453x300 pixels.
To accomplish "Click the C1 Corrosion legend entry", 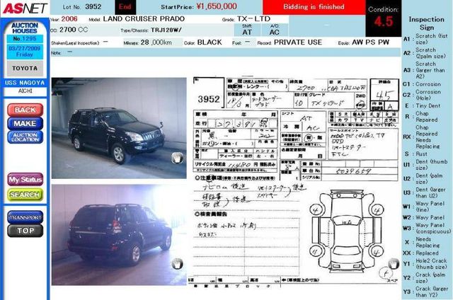I will coord(422,84).
